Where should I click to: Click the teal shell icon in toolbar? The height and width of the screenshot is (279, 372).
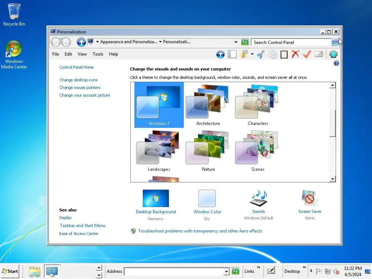(333, 54)
